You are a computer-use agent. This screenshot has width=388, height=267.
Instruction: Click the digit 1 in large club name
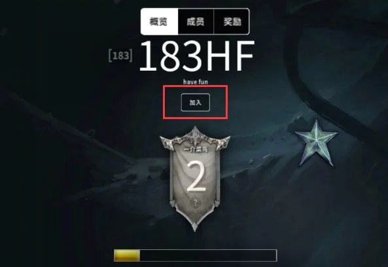[149, 56]
